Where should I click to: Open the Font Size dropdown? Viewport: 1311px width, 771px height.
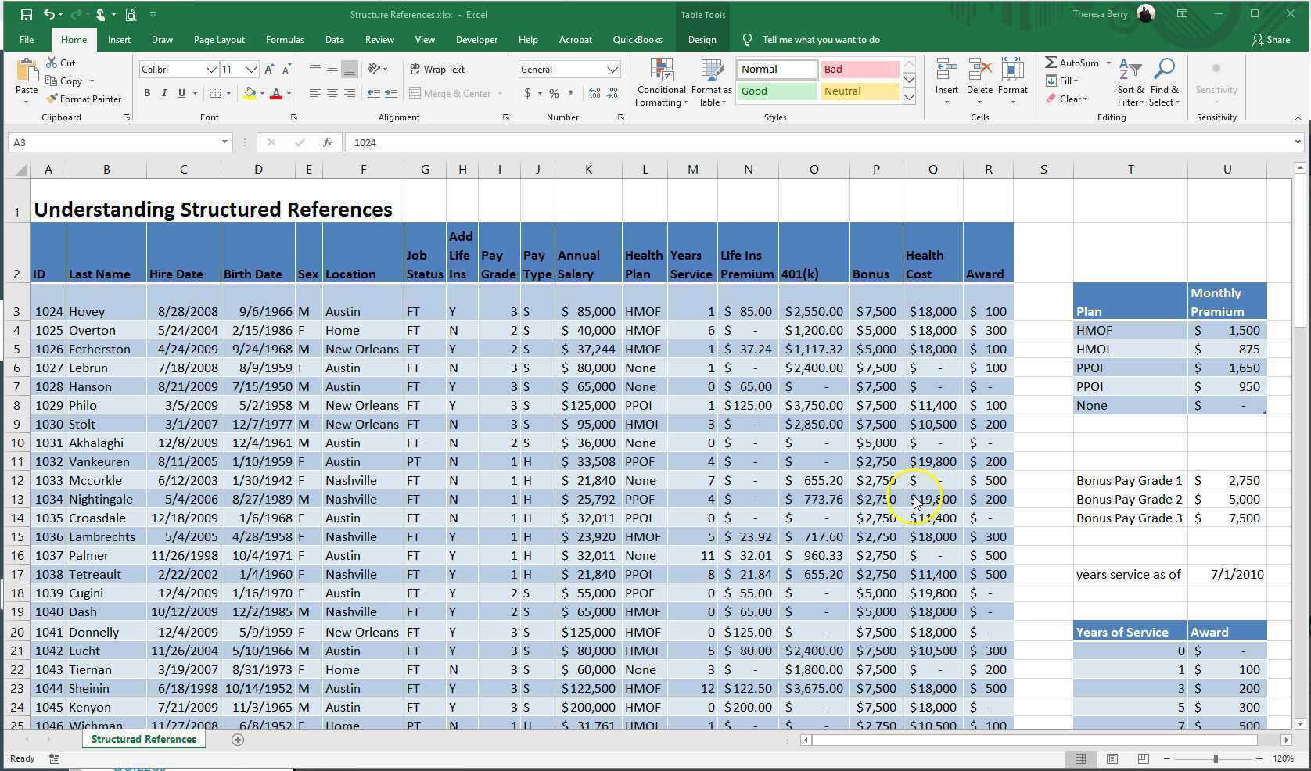[x=250, y=69]
